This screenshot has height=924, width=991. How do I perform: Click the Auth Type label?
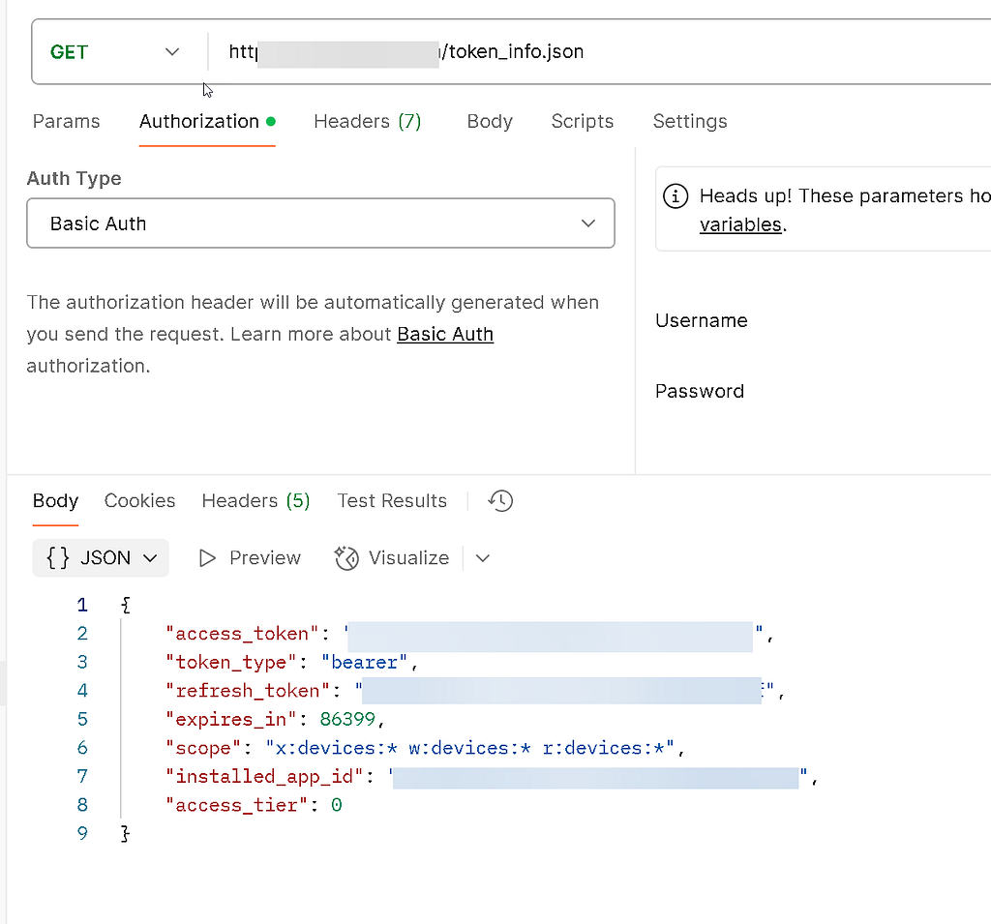pyautogui.click(x=74, y=178)
